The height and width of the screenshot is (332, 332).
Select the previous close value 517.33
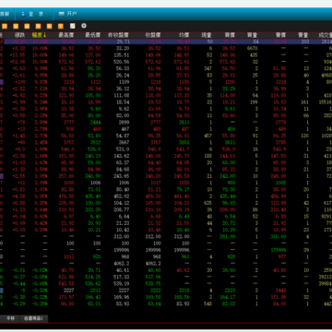point(122,277)
